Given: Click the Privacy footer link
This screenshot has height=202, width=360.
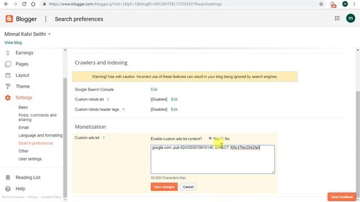Looking at the screenshot, I should [33, 197].
